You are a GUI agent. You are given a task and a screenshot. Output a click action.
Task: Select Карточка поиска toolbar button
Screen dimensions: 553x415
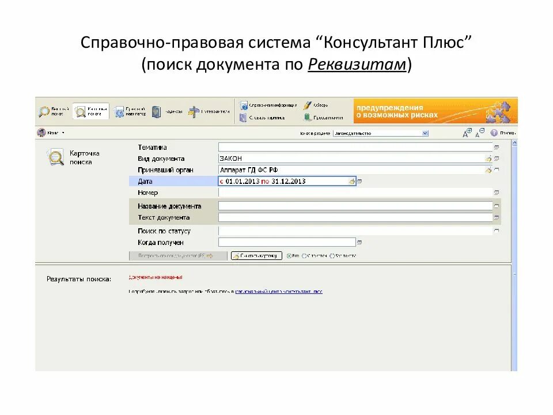tap(90, 111)
